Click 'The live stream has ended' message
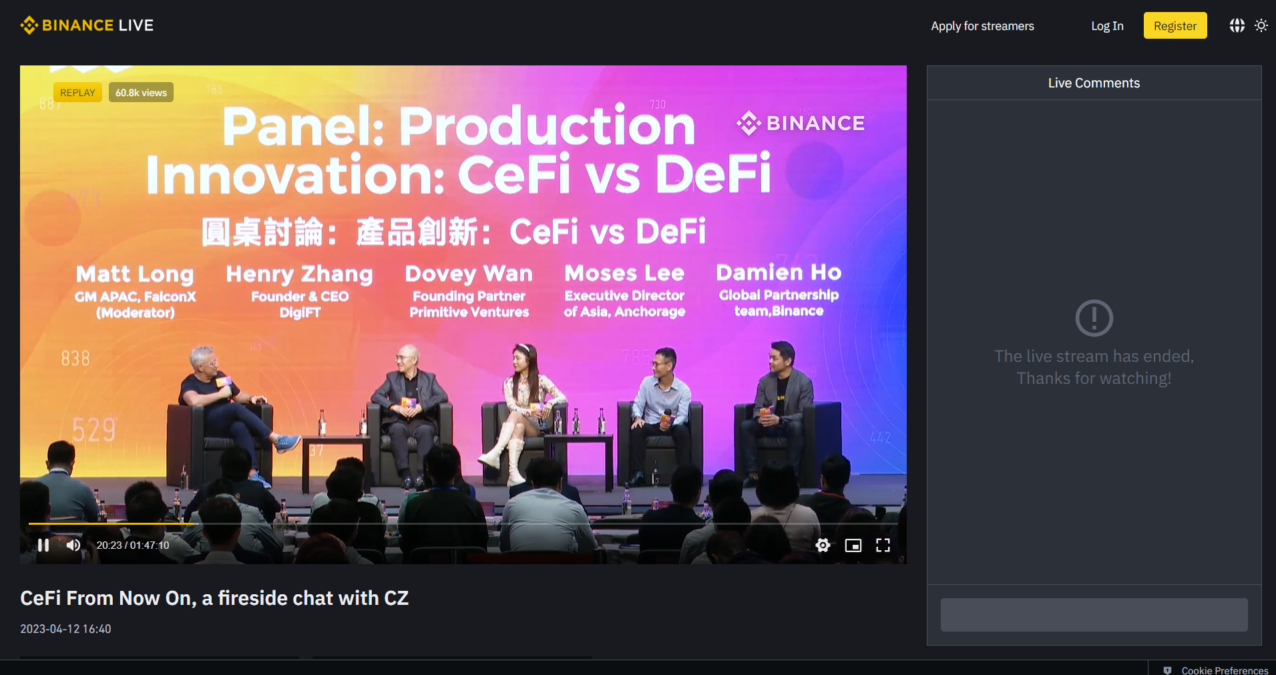This screenshot has width=1276, height=675. 1094,367
